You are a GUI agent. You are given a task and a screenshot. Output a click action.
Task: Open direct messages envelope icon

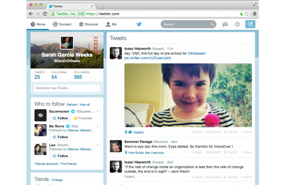click(225, 24)
